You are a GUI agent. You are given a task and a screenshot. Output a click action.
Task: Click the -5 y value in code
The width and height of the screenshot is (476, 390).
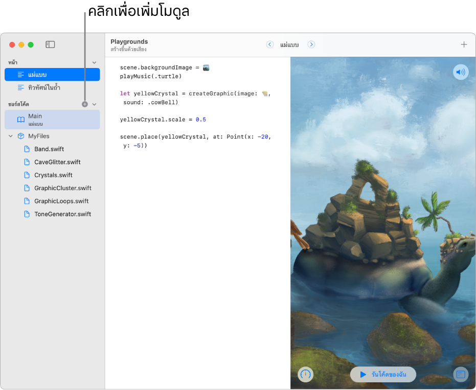pos(137,146)
